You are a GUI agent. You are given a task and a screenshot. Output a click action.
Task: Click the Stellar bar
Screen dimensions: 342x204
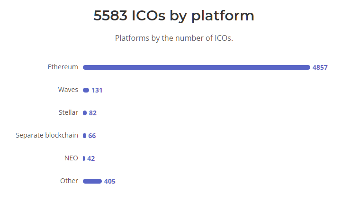pyautogui.click(x=85, y=113)
